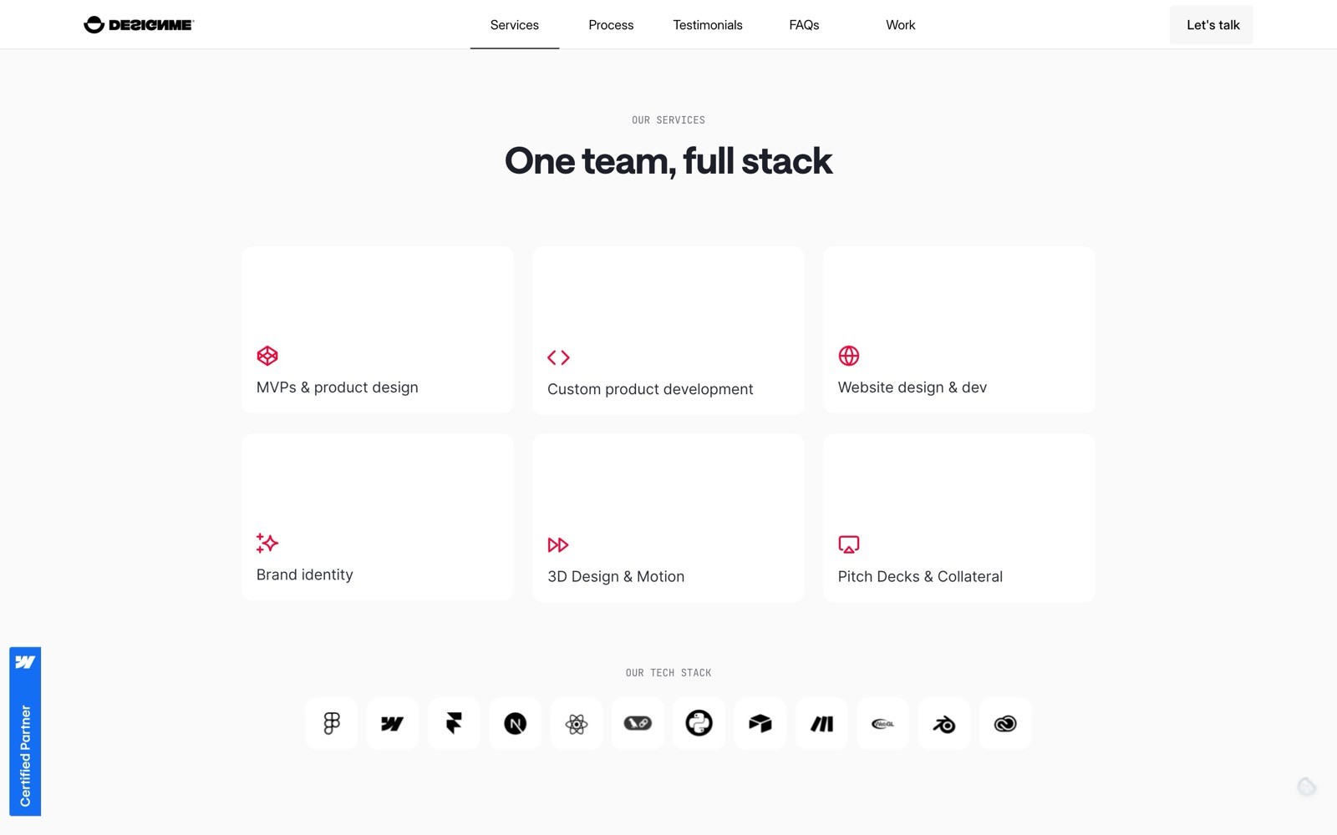Screen dimensions: 1337x835
Task: Click the Next.js icon in the tech stack
Action: (x=515, y=723)
